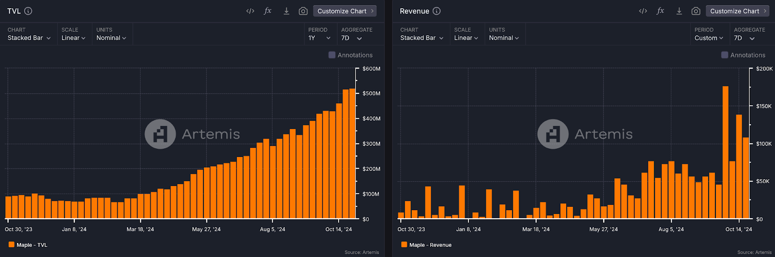Click the Maple - TVL legend label
The image size is (775, 257).
32,245
